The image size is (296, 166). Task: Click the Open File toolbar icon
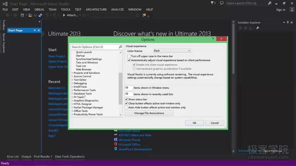[30, 15]
